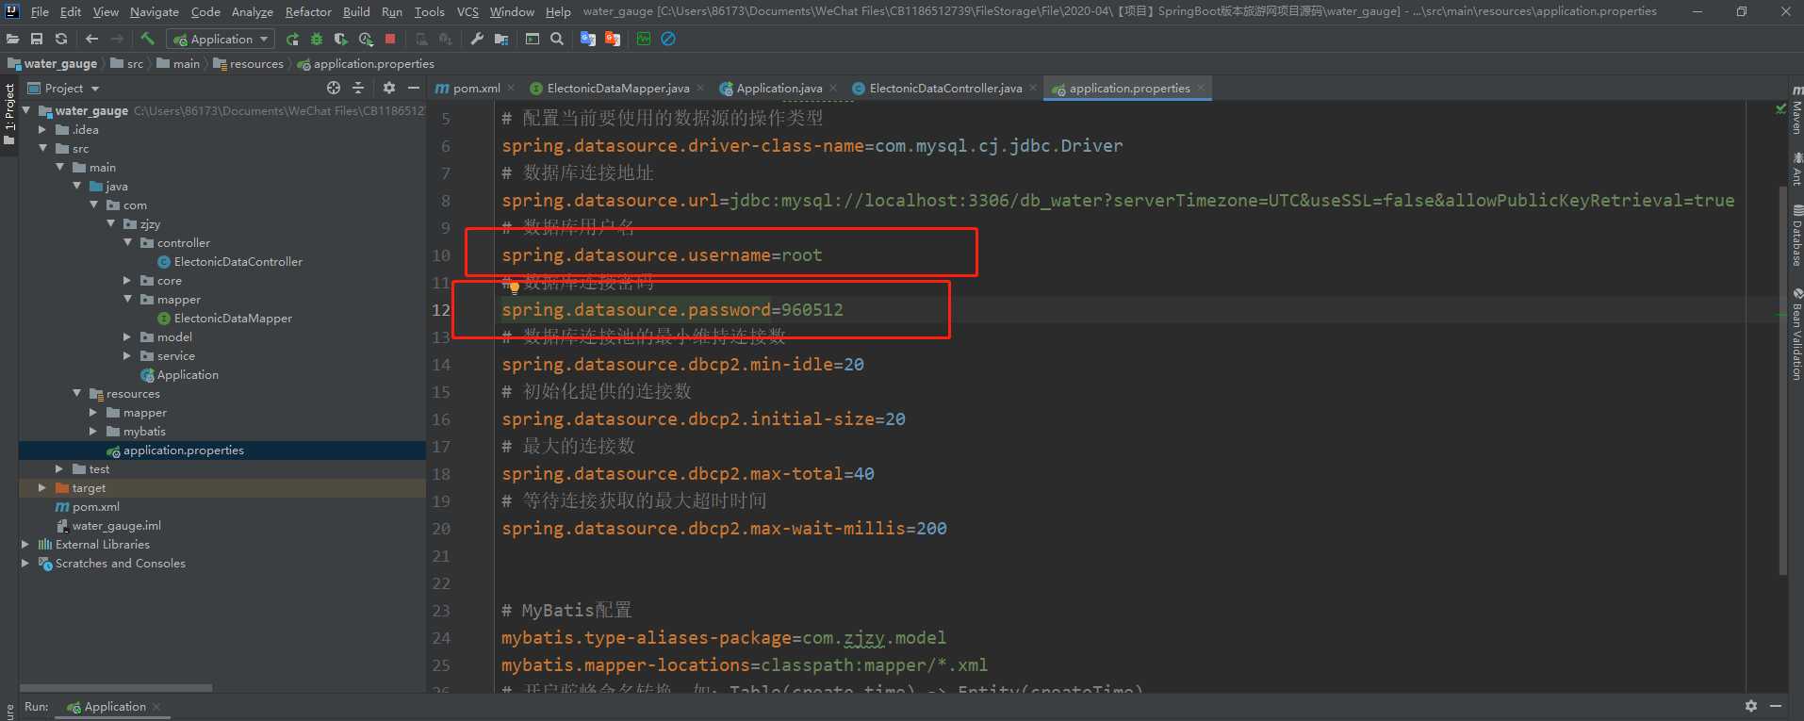This screenshot has height=721, width=1804.
Task: Collapse the water_gauge root node
Action: point(26,110)
